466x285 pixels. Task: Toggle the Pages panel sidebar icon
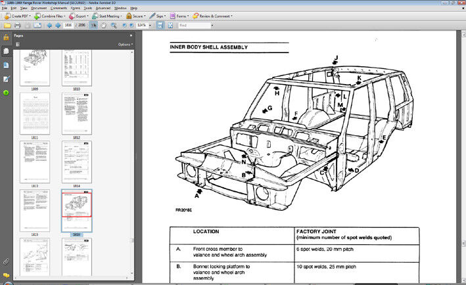point(6,51)
